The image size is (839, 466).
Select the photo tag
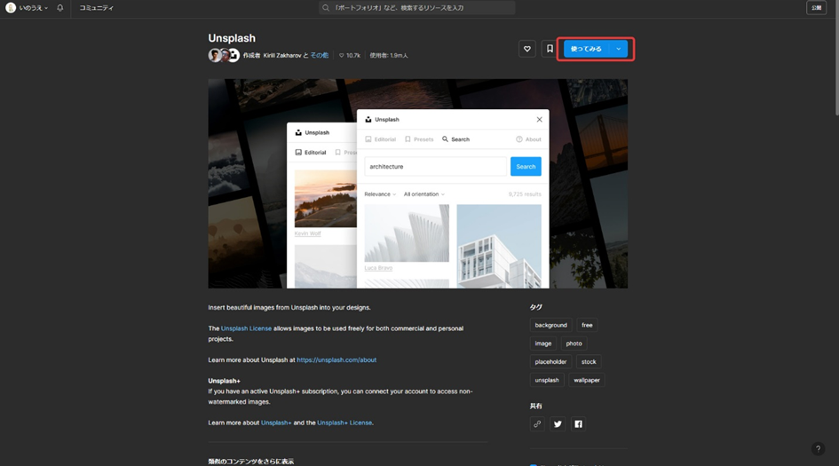pos(574,344)
